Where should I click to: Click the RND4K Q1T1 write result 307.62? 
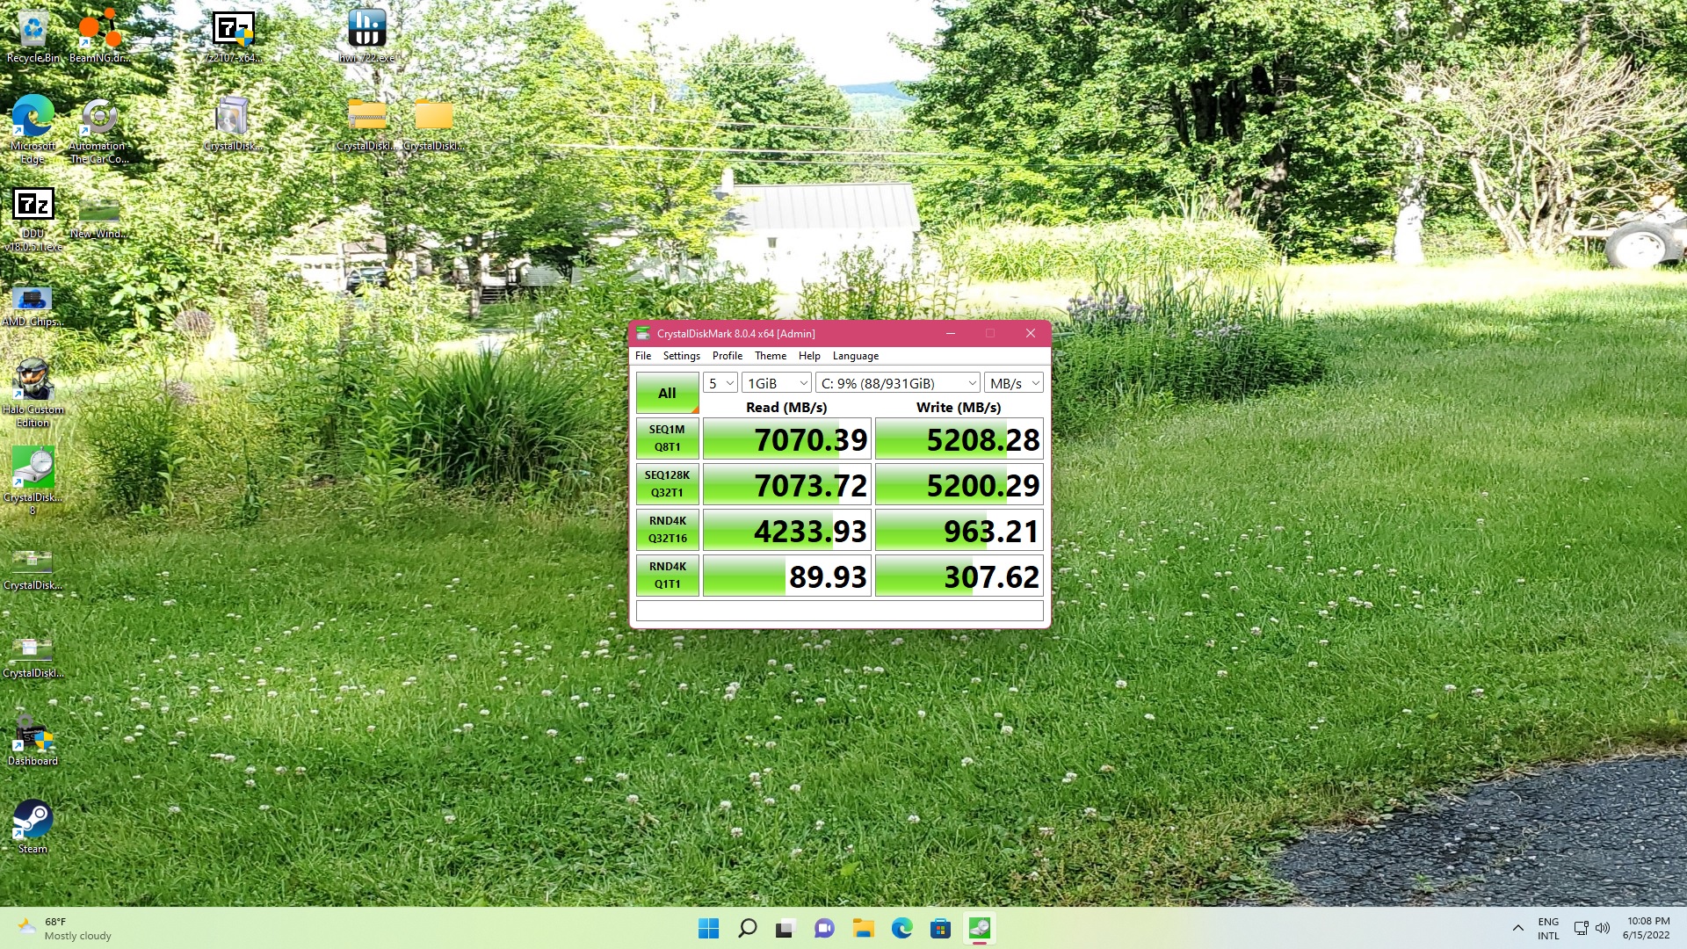tap(959, 576)
